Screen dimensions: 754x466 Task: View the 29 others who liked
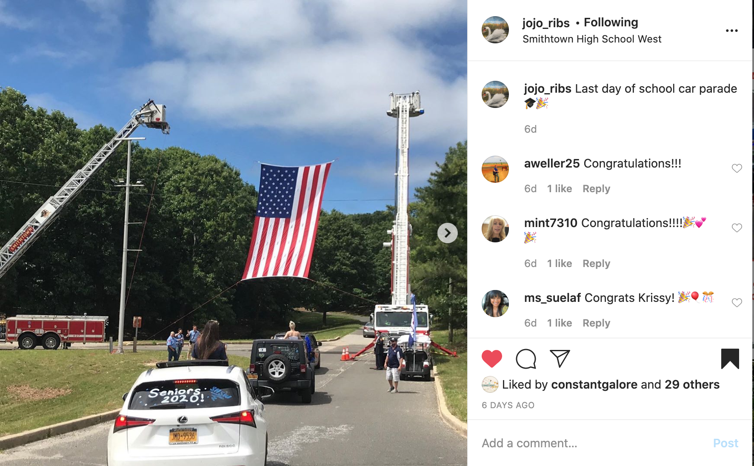(x=692, y=384)
